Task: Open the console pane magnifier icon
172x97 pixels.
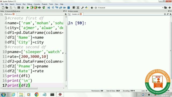Action: (x=171, y=14)
